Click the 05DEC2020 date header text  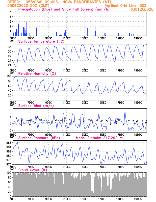18,6
